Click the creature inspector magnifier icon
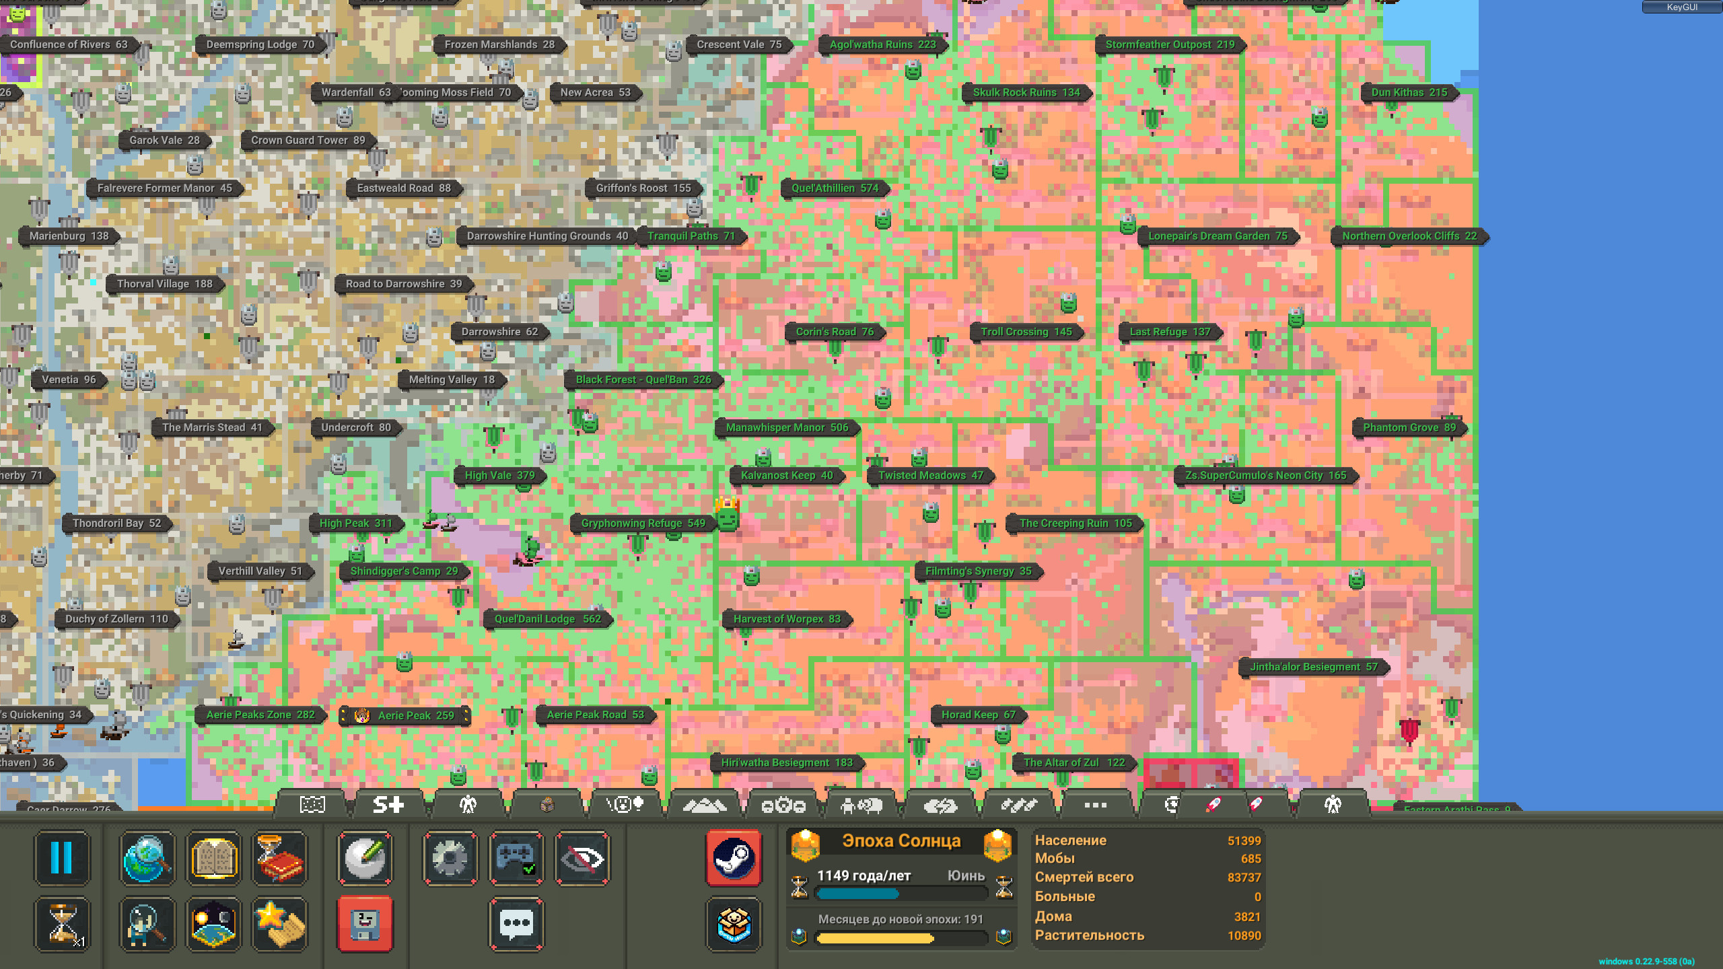 point(147,924)
